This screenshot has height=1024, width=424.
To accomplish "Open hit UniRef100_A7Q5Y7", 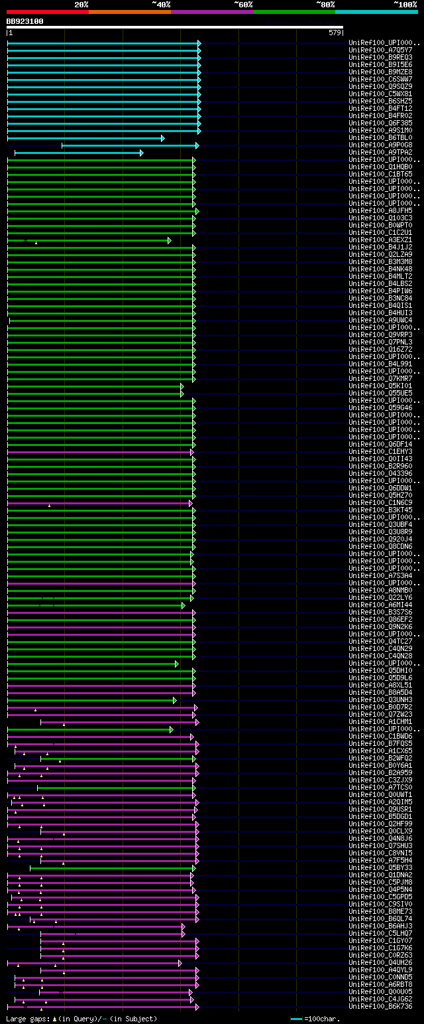I will tap(380, 50).
